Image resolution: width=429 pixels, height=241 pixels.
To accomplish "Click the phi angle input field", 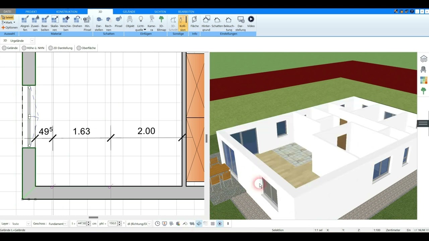I will tap(113, 224).
